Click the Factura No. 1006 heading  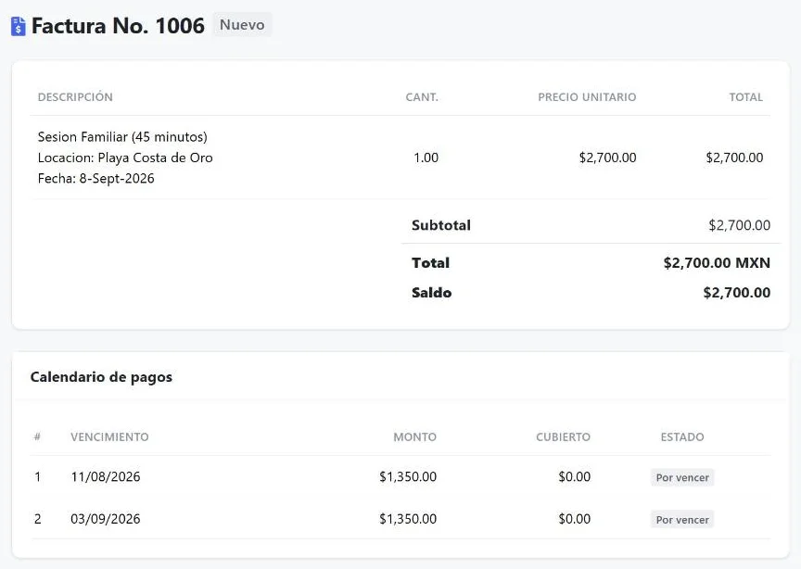[118, 26]
